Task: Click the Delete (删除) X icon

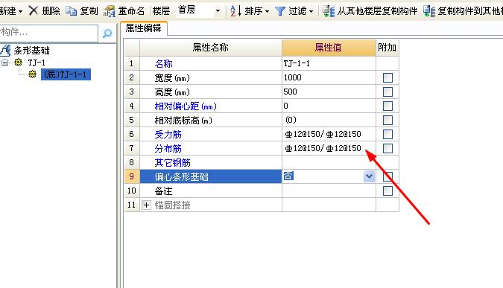Action: [x=34, y=10]
